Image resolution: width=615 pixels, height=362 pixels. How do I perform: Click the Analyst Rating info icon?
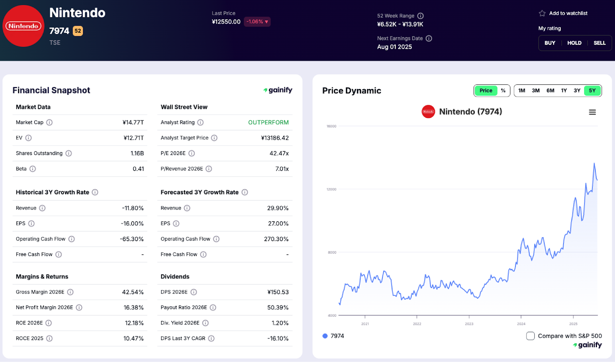tap(201, 122)
